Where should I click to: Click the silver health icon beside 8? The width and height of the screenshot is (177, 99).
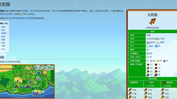pyautogui.click(x=156, y=68)
